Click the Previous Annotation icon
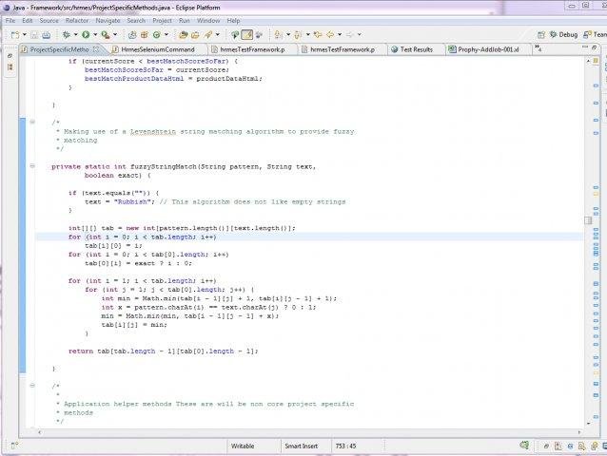 pos(298,35)
